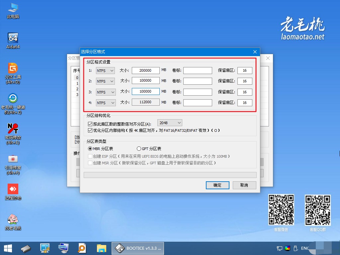Click partition 3 保留扇区 field
The height and width of the screenshot is (255, 340).
(x=245, y=92)
